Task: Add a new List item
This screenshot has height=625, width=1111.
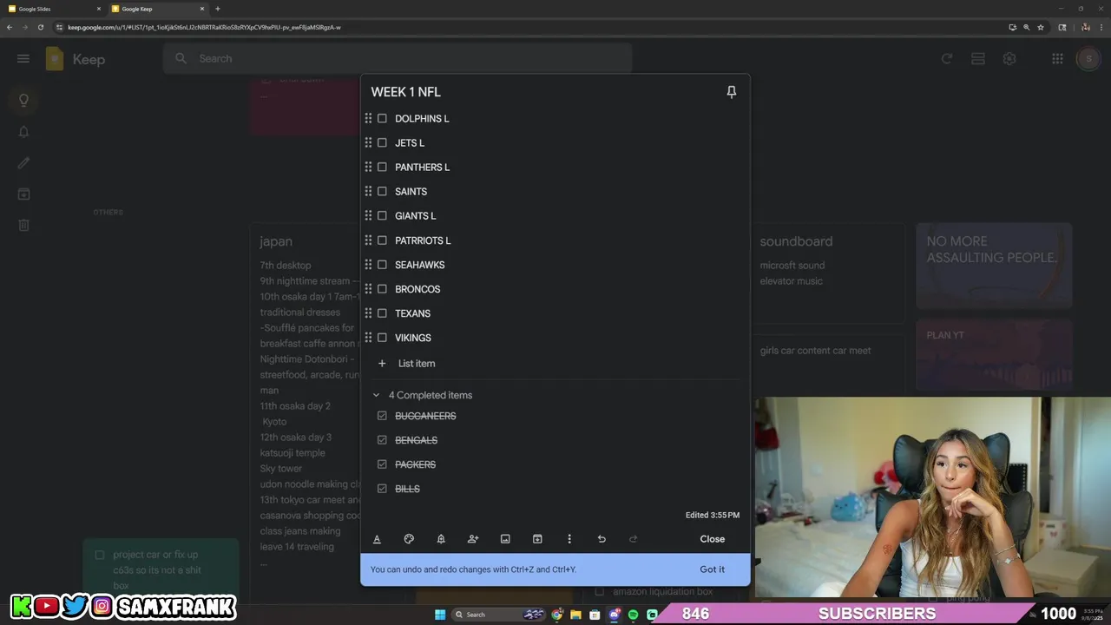Action: pos(417,364)
